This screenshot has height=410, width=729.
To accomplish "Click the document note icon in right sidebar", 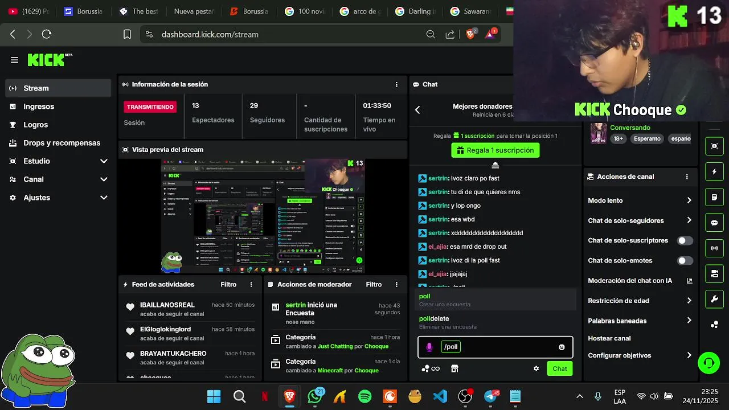I will coord(714,197).
